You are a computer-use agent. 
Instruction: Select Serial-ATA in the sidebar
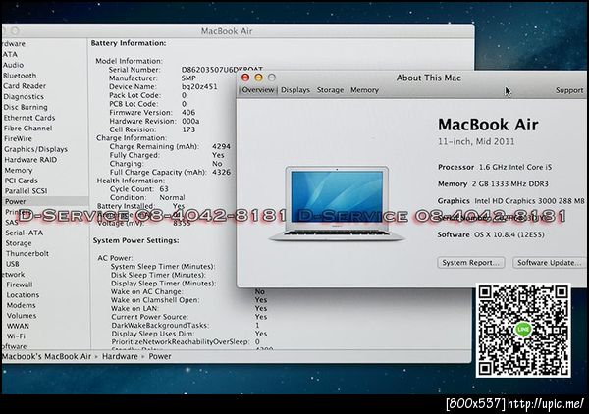coord(25,233)
